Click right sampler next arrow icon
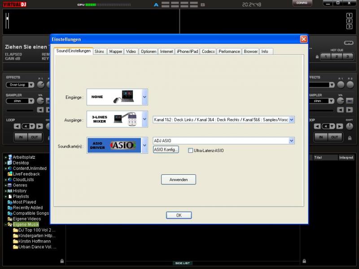The image size is (359, 269). (x=350, y=110)
